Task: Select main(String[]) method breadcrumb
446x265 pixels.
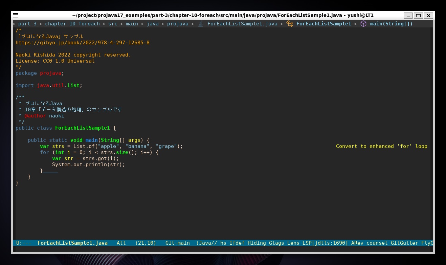Action: tap(391, 24)
